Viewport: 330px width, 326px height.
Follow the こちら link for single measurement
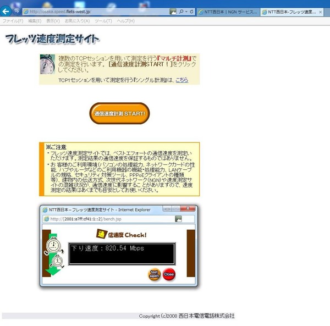click(x=182, y=80)
